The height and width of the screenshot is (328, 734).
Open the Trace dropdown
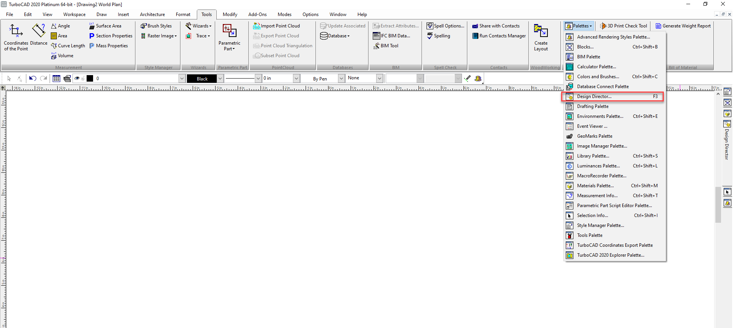tap(198, 36)
